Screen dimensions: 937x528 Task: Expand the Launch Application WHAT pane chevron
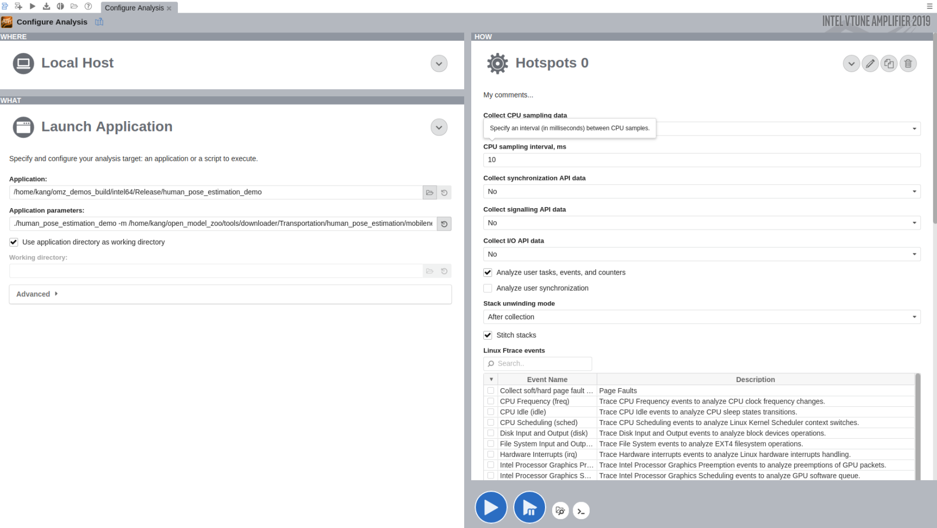[x=439, y=128]
